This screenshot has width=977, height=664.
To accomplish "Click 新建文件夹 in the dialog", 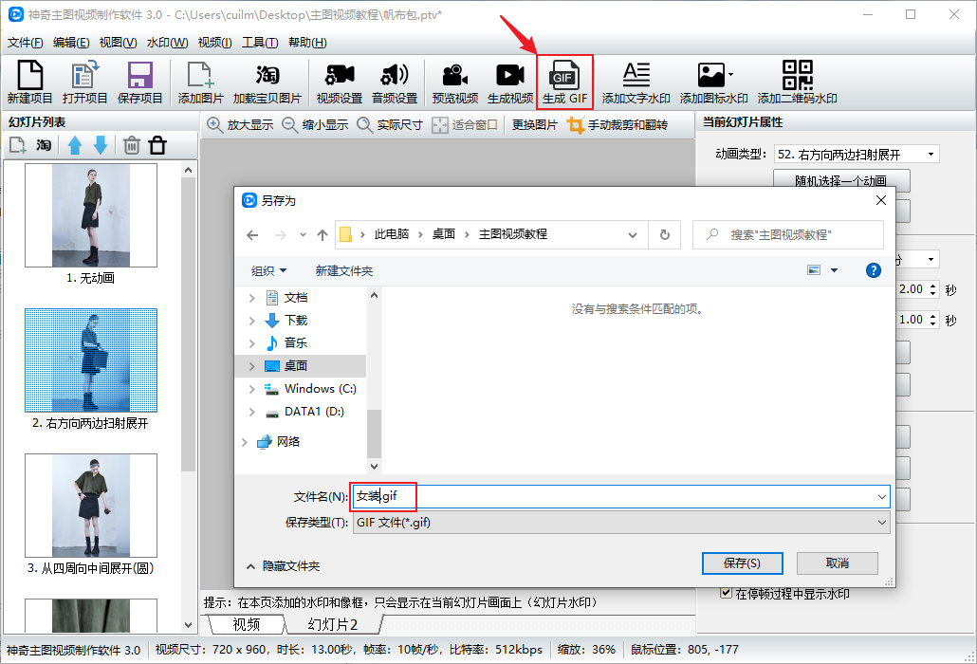I will 344,270.
